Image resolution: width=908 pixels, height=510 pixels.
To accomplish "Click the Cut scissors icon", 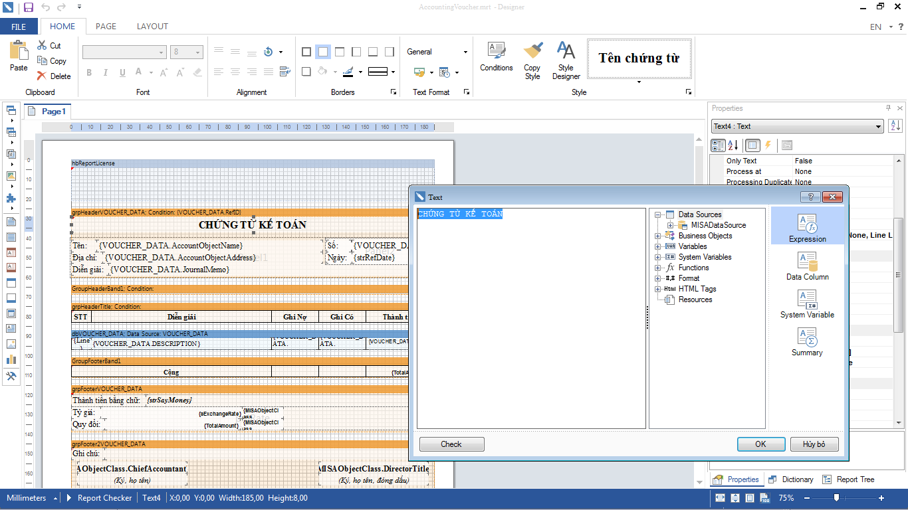I will click(x=42, y=45).
